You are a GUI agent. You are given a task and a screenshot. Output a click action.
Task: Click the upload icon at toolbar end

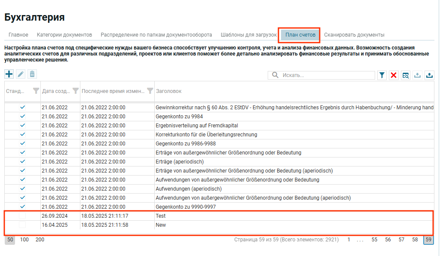tap(429, 75)
